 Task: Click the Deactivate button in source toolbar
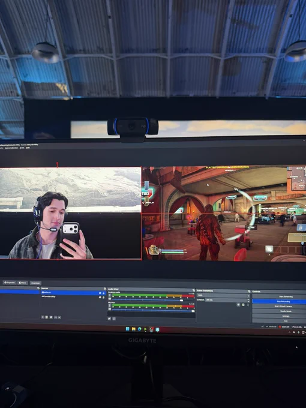point(35,283)
